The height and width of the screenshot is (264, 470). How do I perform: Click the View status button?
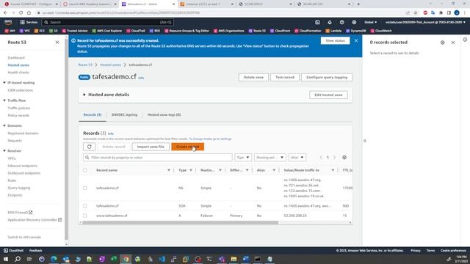335,41
